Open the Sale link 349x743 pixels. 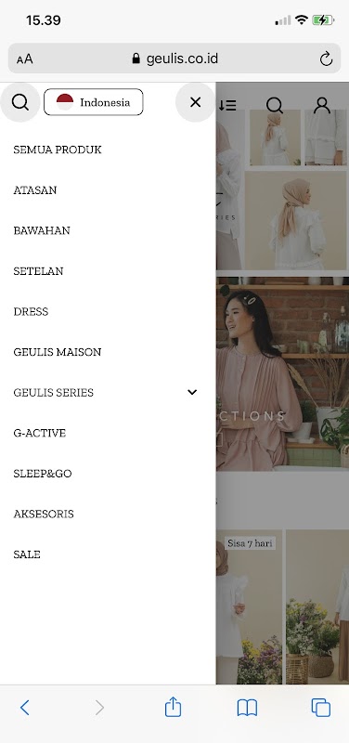click(x=27, y=554)
